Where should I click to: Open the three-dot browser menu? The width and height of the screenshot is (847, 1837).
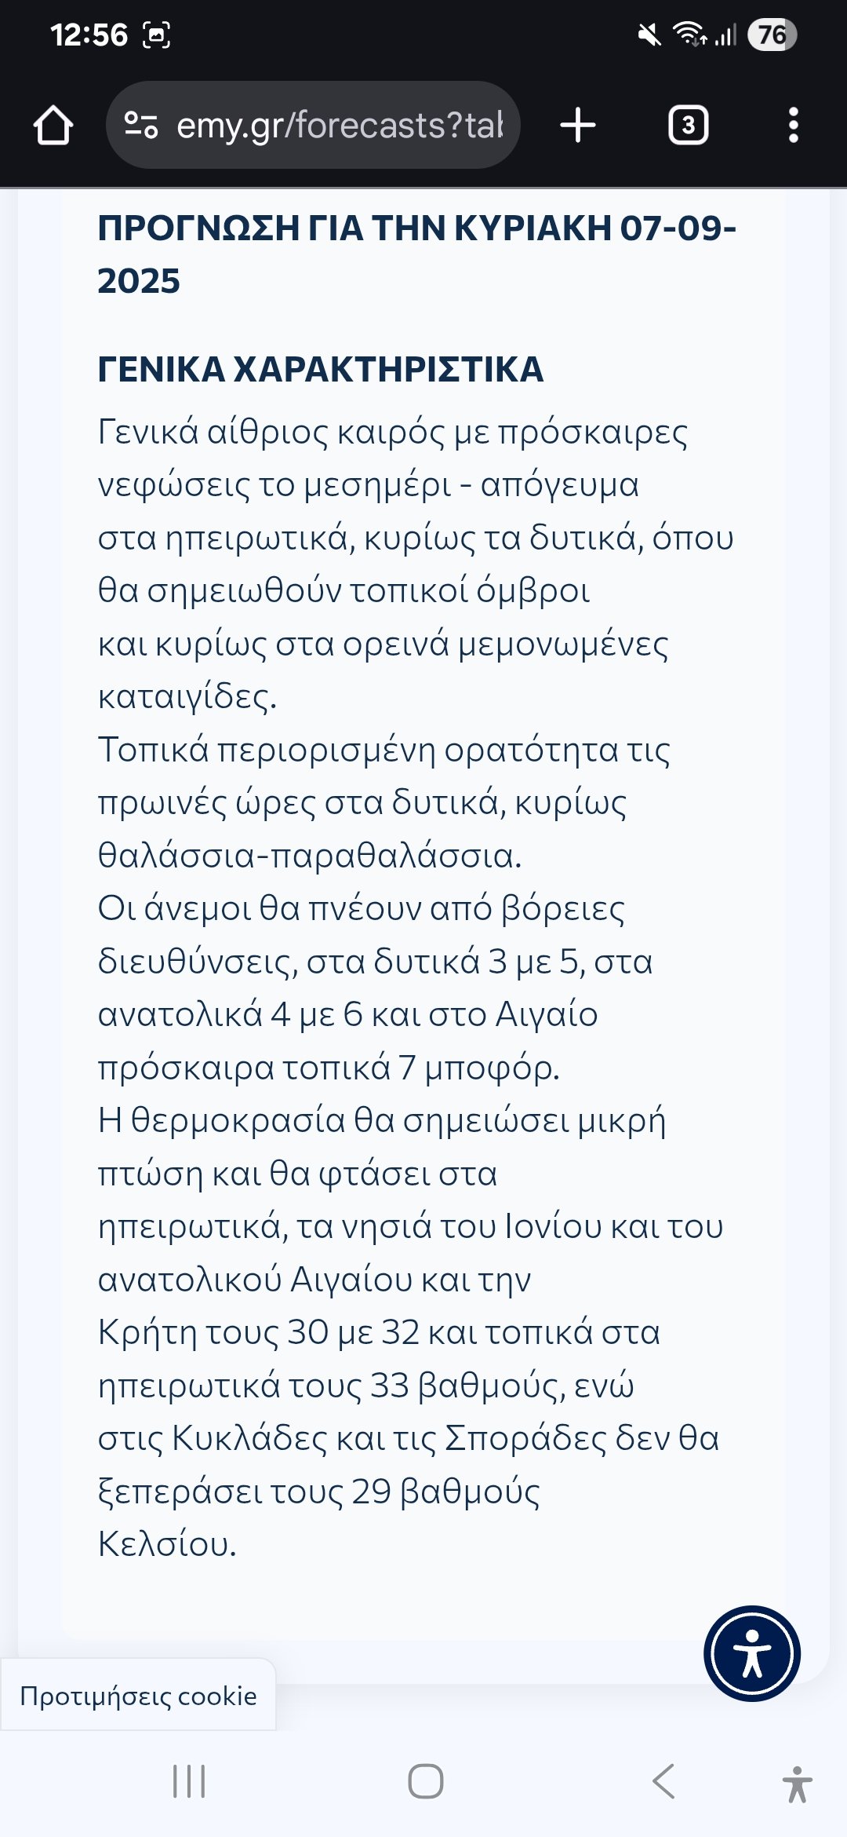tap(794, 126)
